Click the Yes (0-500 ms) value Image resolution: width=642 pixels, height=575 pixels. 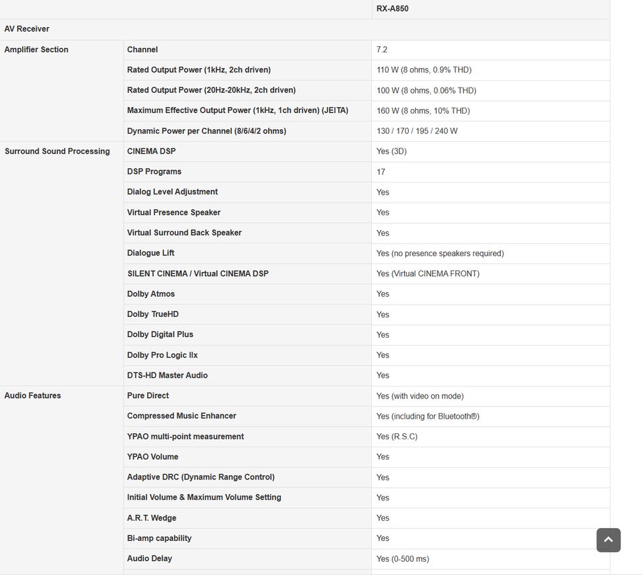pyautogui.click(x=403, y=559)
